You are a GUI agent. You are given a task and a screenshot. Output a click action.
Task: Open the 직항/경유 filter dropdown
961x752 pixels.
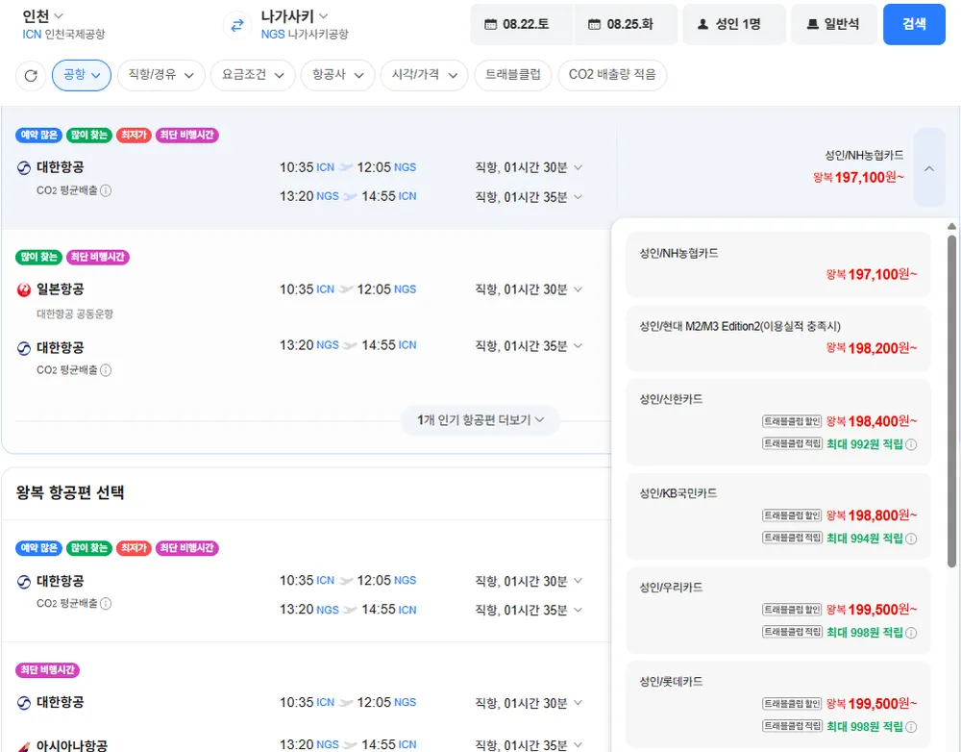(161, 75)
